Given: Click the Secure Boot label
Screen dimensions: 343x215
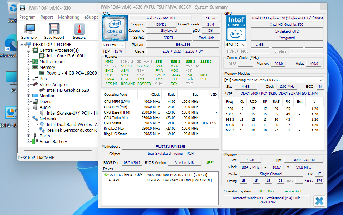Looking at the screenshot, I should 293,191.
